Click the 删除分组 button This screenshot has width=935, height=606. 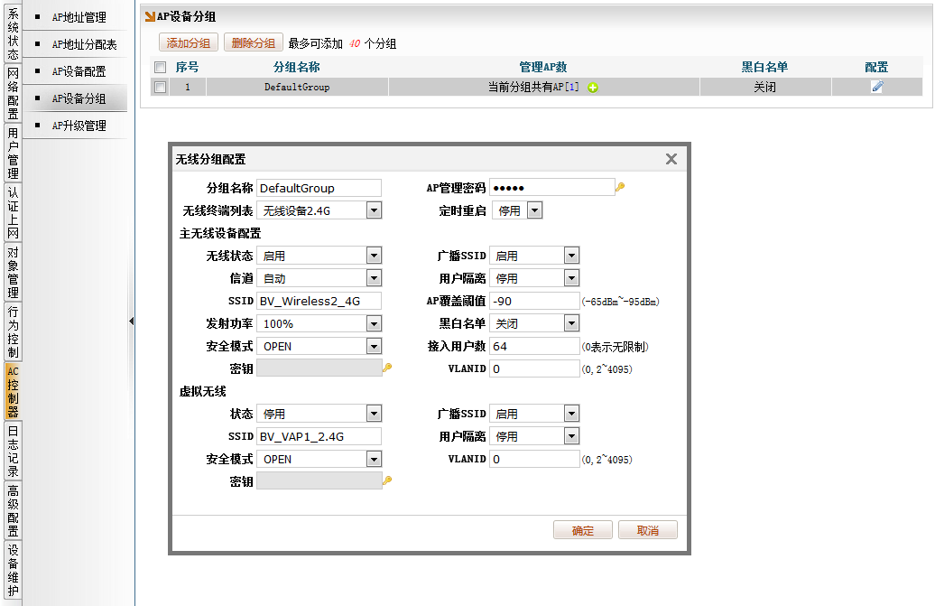(x=254, y=43)
